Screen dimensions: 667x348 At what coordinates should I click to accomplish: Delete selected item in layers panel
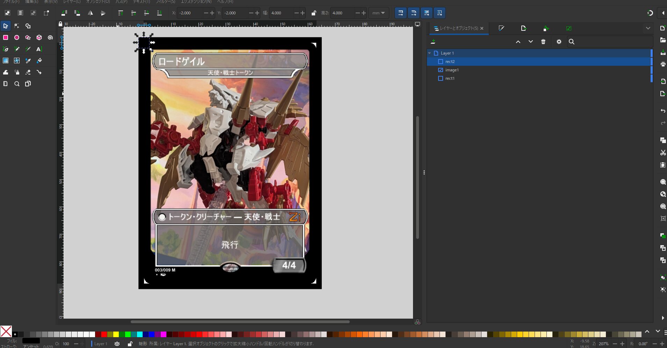[x=543, y=42]
